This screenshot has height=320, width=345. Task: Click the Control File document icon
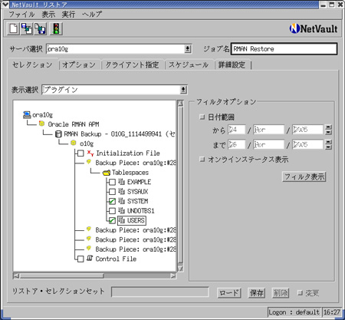(90, 259)
